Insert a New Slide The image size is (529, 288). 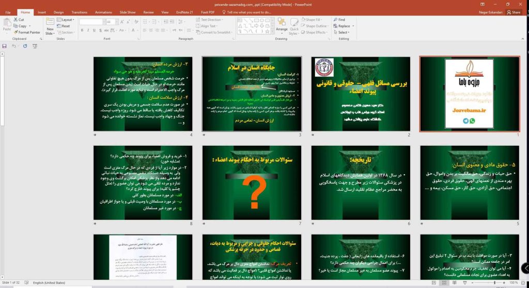click(50, 26)
